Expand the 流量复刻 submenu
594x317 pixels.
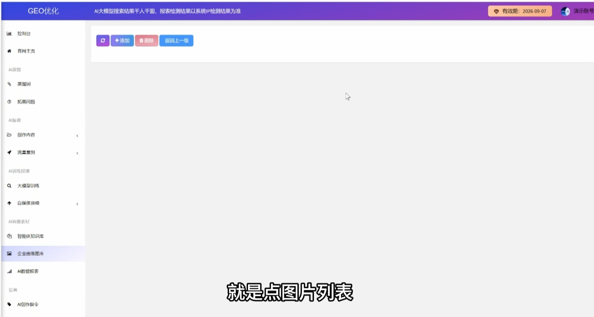click(77, 153)
